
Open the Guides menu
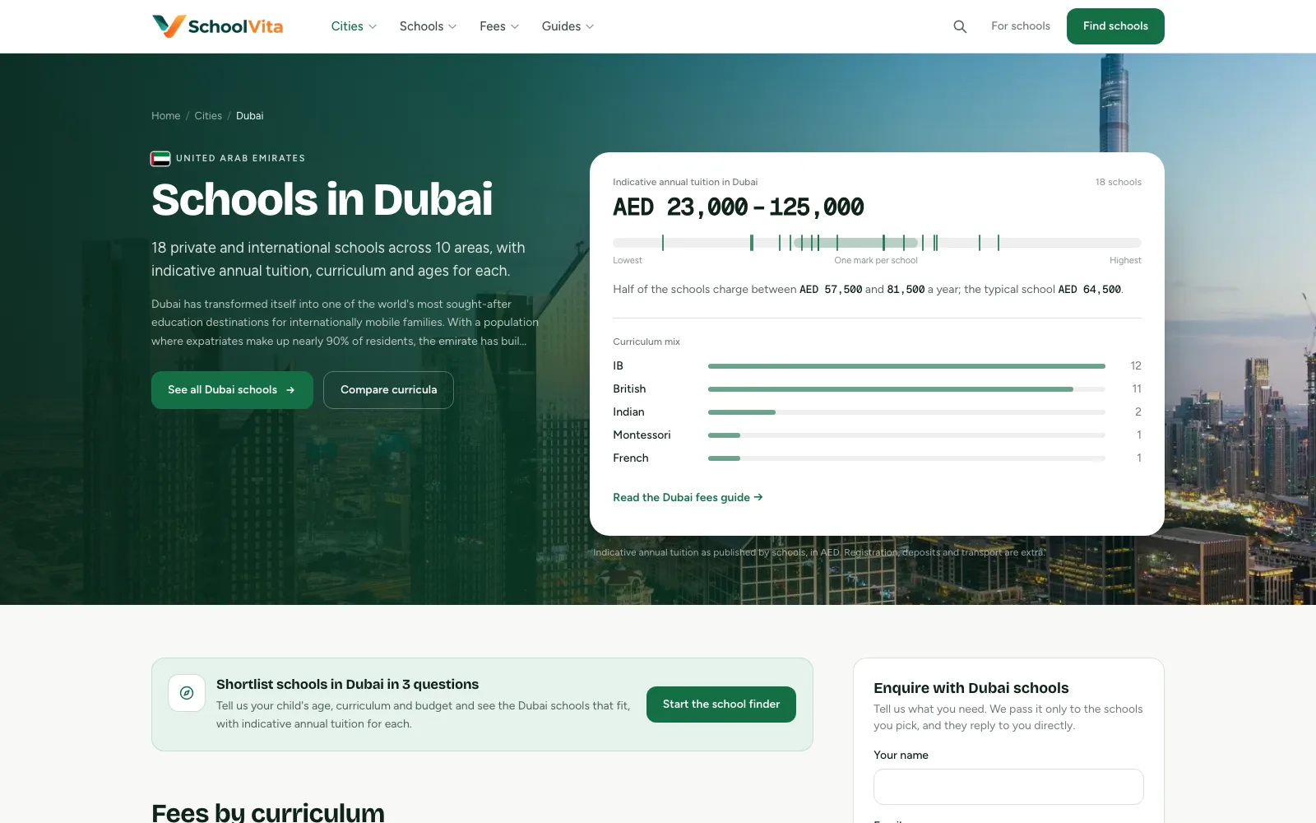[x=568, y=26]
